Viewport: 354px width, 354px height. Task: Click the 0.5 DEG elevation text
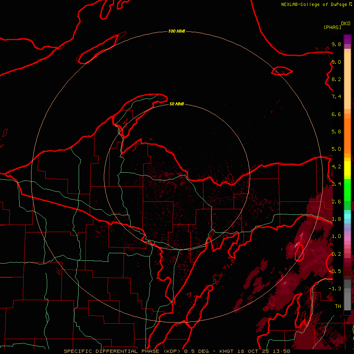point(196,351)
